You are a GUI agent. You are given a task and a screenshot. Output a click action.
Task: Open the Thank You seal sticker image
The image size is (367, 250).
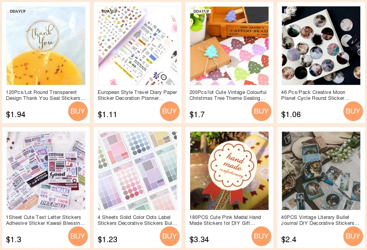[x=46, y=46]
